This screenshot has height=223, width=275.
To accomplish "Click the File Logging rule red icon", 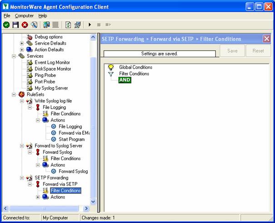I will click(x=38, y=107).
